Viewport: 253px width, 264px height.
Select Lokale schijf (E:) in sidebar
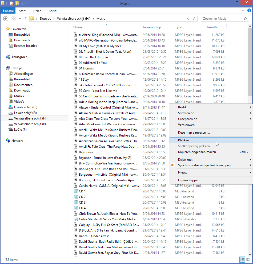25,113
